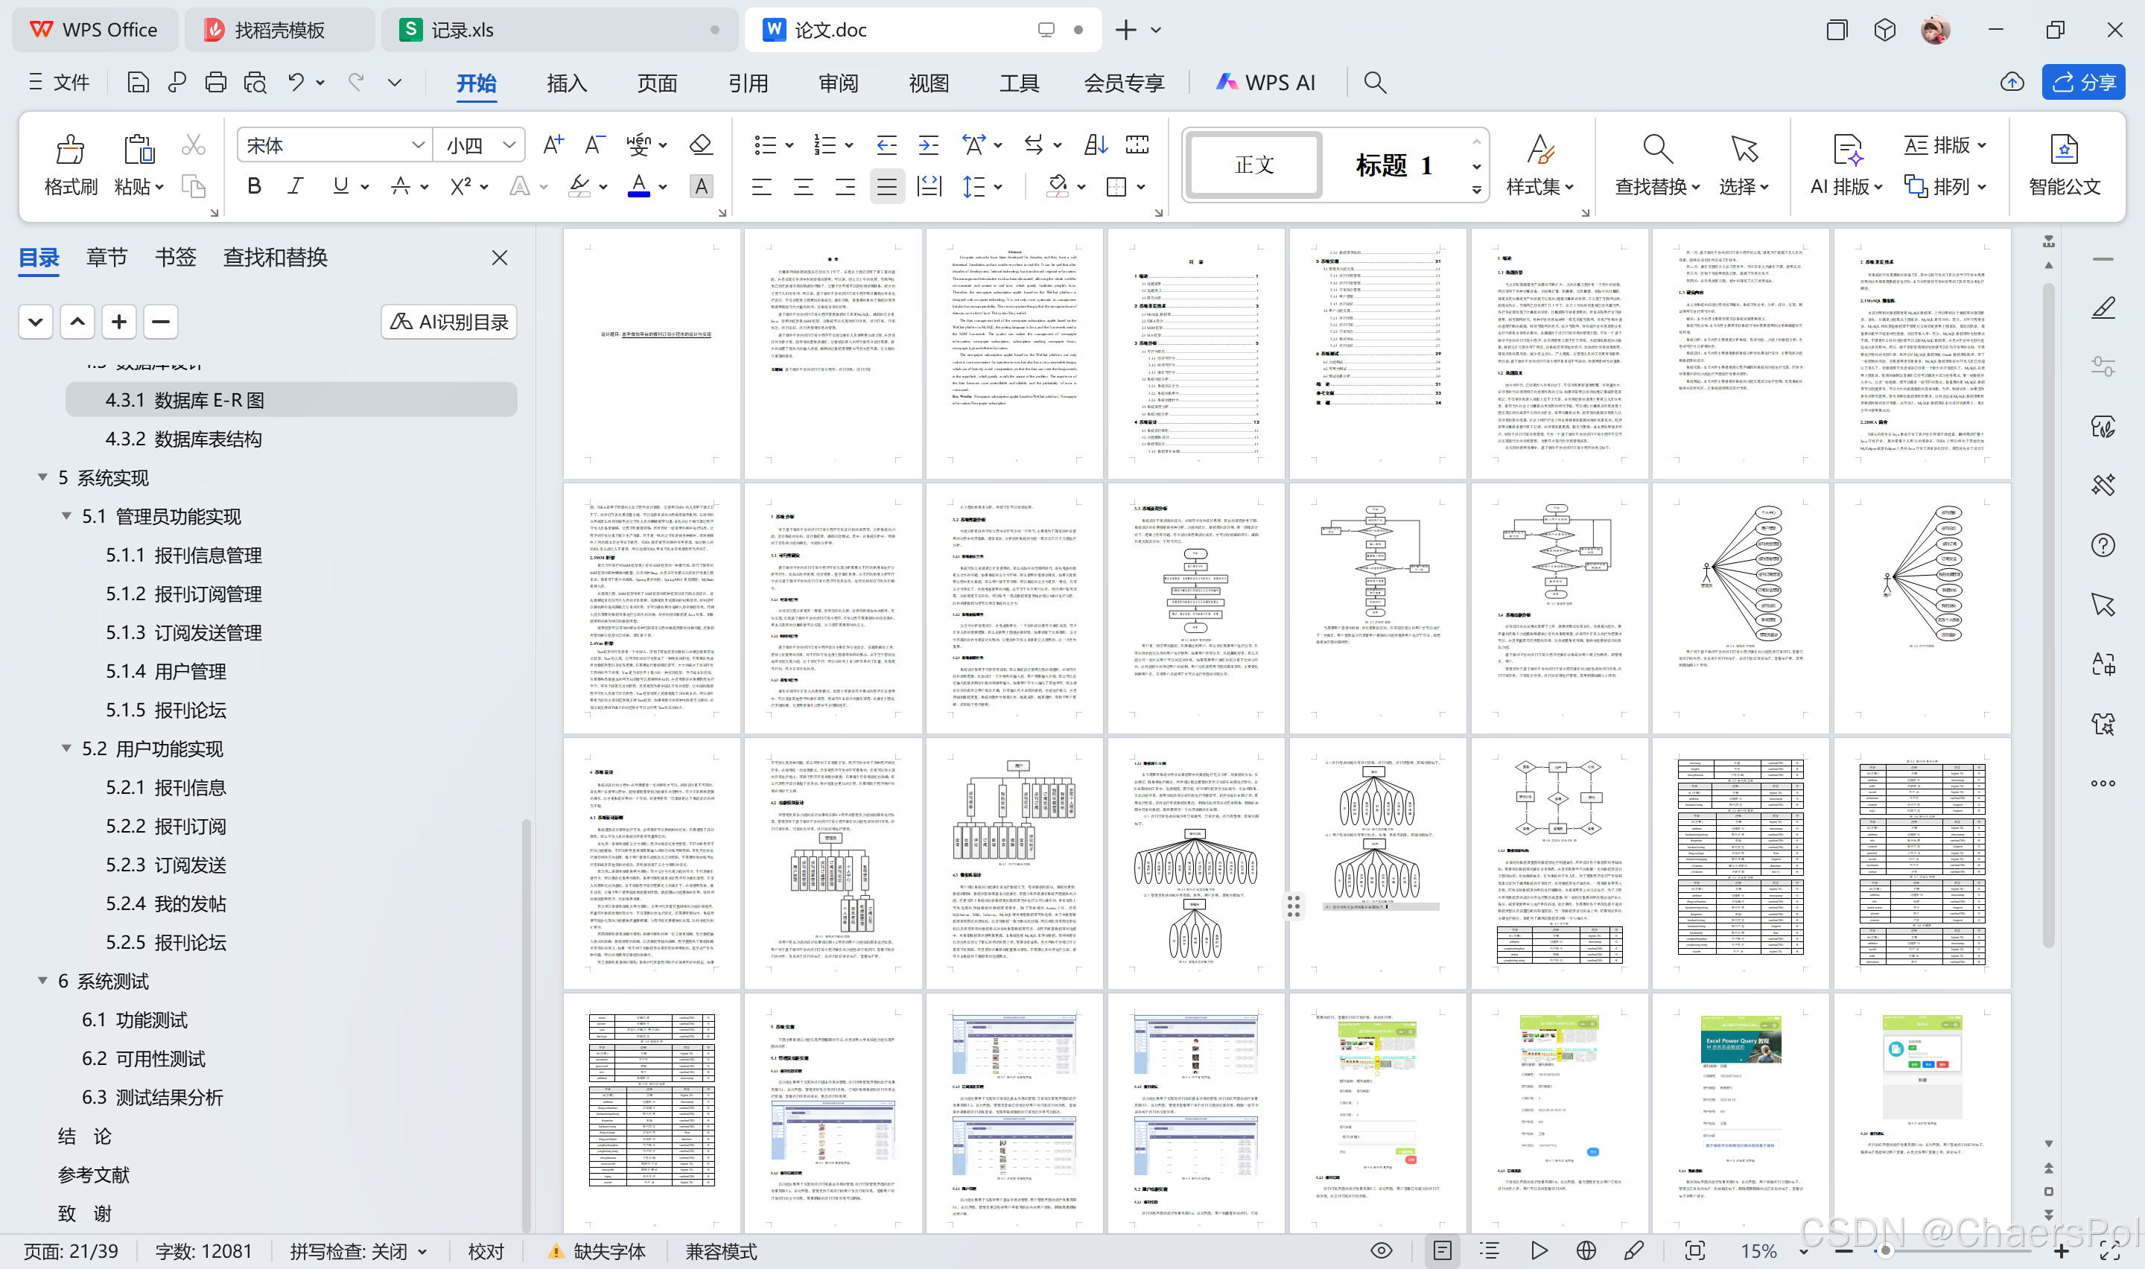2145x1269 pixels.
Task: Click the Paste clipboard icon
Action: [x=139, y=150]
